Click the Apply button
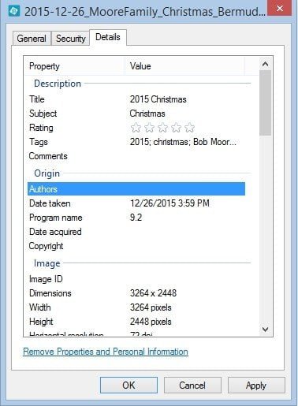This screenshot has height=406, width=298. point(256,386)
